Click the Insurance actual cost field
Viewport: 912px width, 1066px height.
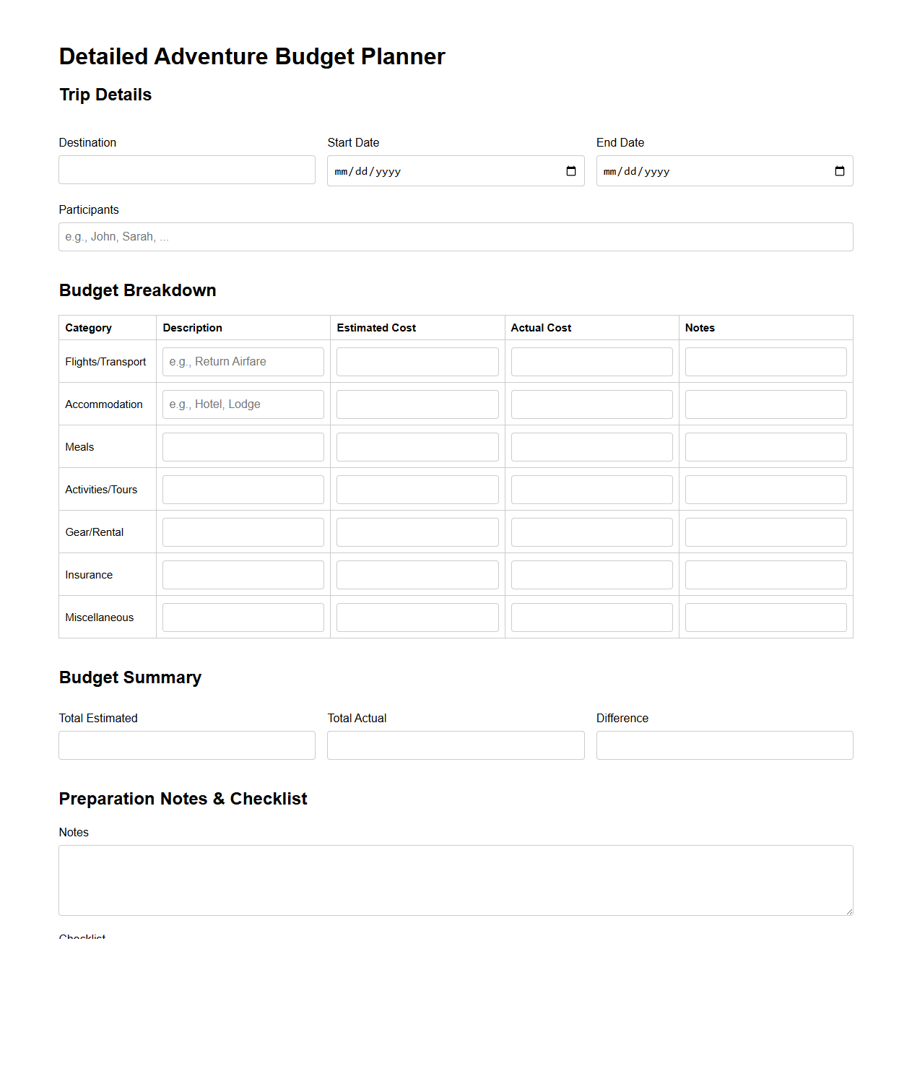pyautogui.click(x=591, y=574)
